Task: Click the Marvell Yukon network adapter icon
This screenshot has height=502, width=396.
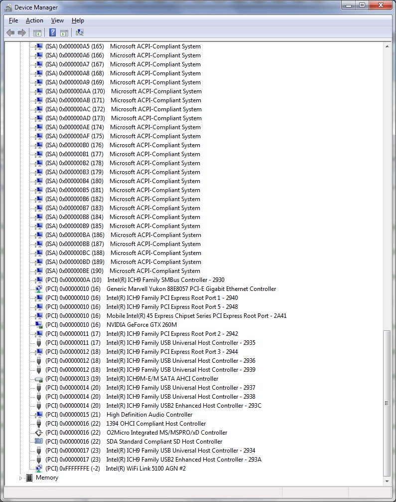Action: tap(39, 289)
